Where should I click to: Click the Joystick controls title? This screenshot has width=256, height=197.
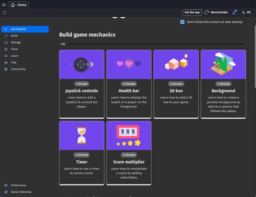coord(82,91)
